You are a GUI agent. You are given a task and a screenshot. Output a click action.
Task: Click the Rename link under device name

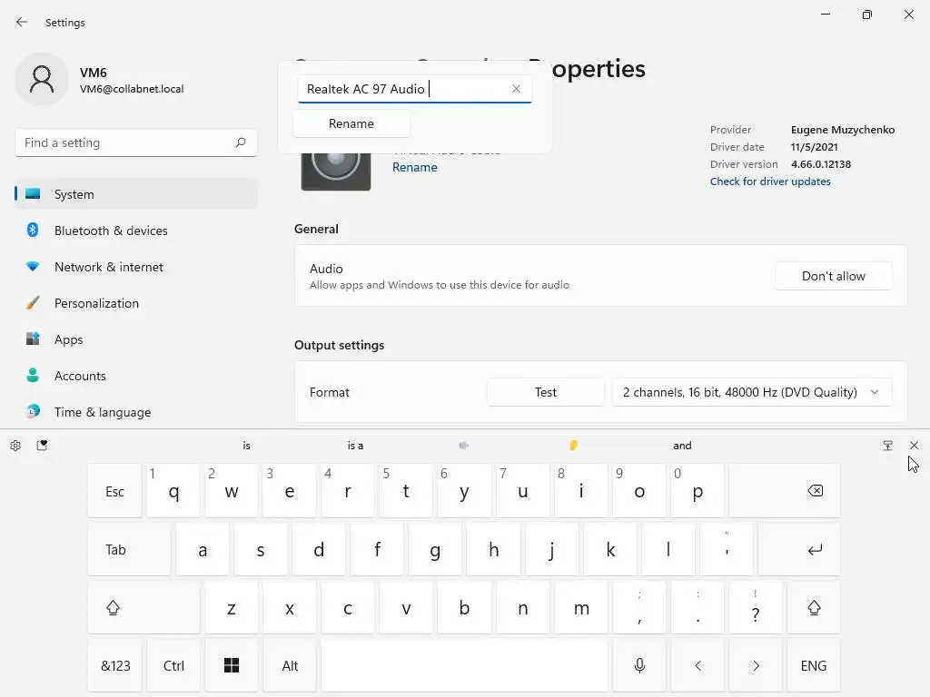(x=414, y=167)
